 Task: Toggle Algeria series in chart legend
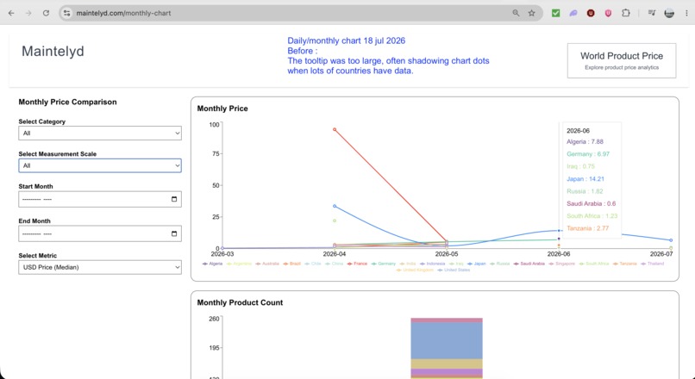(x=212, y=264)
